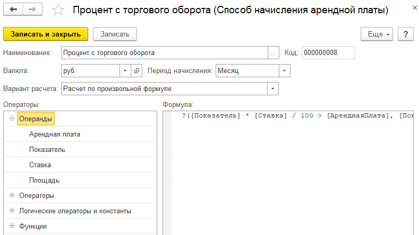Open the Вариант расчета dropdown
Viewport: 419px width, 235px height.
[x=273, y=89]
